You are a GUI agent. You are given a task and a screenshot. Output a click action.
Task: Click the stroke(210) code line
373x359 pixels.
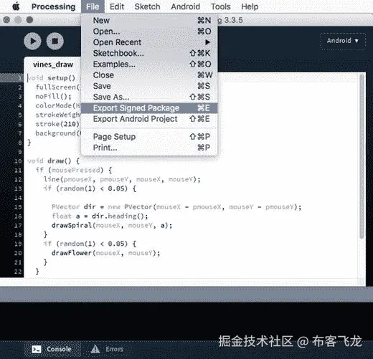tap(57, 124)
